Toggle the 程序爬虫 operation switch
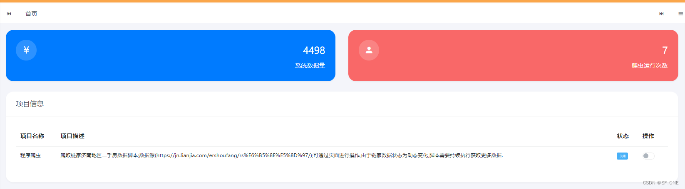Screen dimensions: 685x189 (648, 156)
